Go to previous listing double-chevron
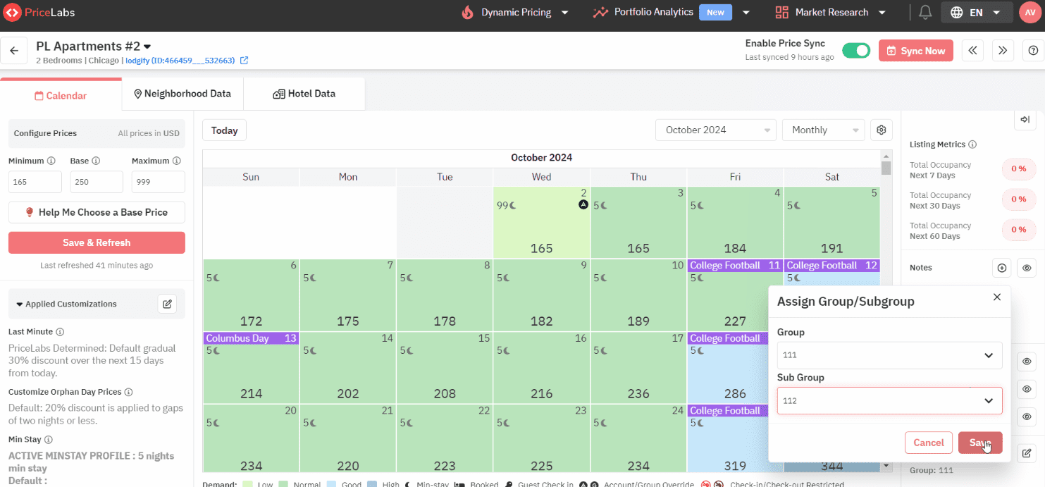The width and height of the screenshot is (1045, 487). point(972,51)
